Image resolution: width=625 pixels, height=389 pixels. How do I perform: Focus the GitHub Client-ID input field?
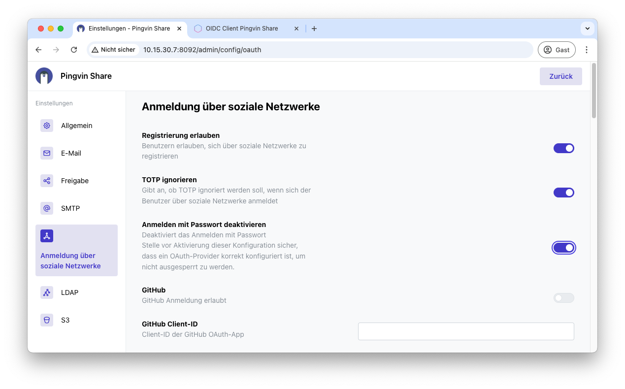click(x=465, y=331)
